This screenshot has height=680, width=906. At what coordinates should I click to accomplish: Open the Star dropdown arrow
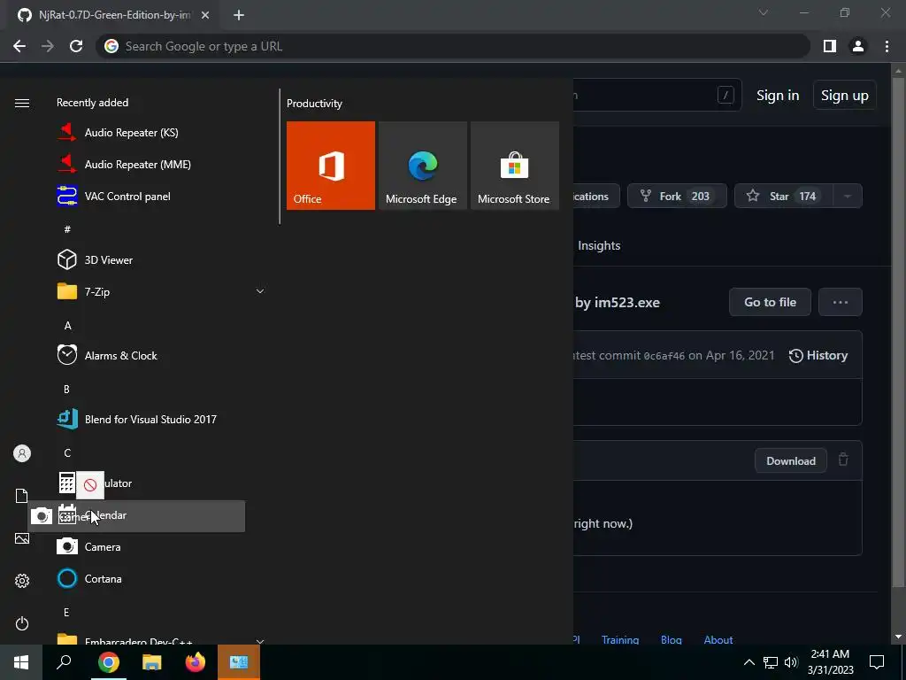[848, 196]
